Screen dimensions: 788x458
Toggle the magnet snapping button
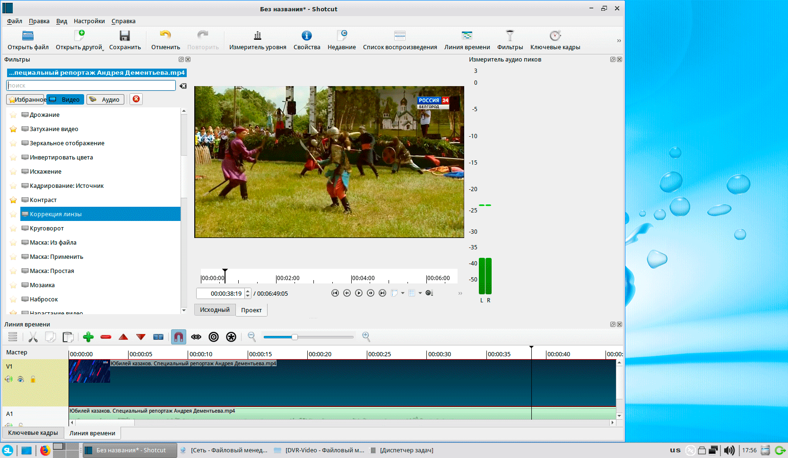pyautogui.click(x=178, y=337)
